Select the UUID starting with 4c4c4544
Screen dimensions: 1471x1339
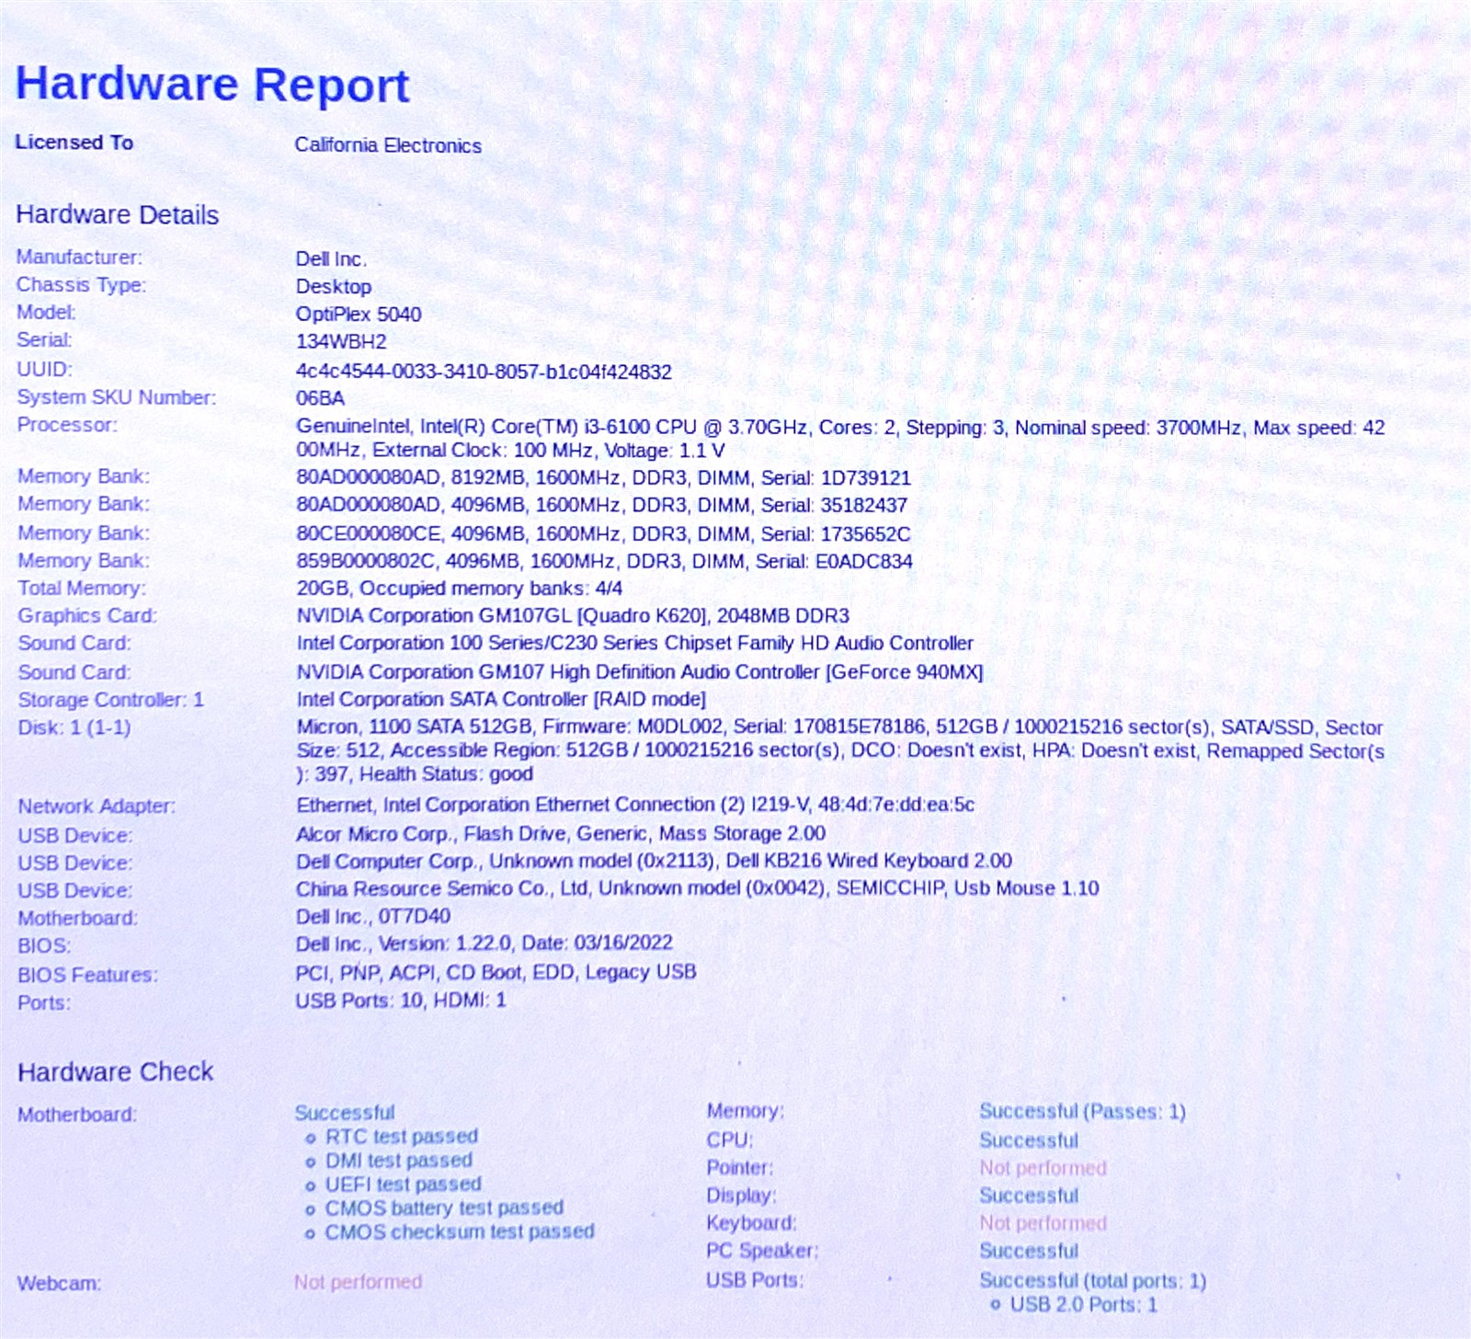pos(484,372)
